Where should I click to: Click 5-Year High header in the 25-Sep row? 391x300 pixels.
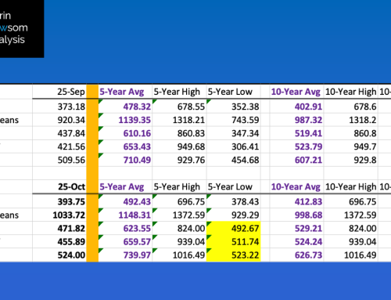(x=179, y=92)
